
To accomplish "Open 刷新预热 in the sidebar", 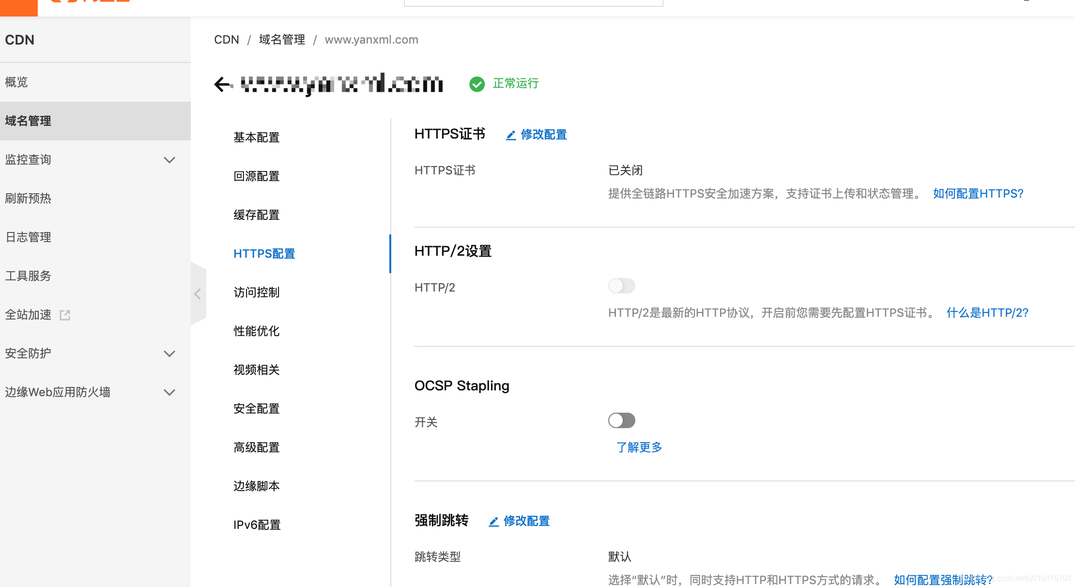I will 95,199.
